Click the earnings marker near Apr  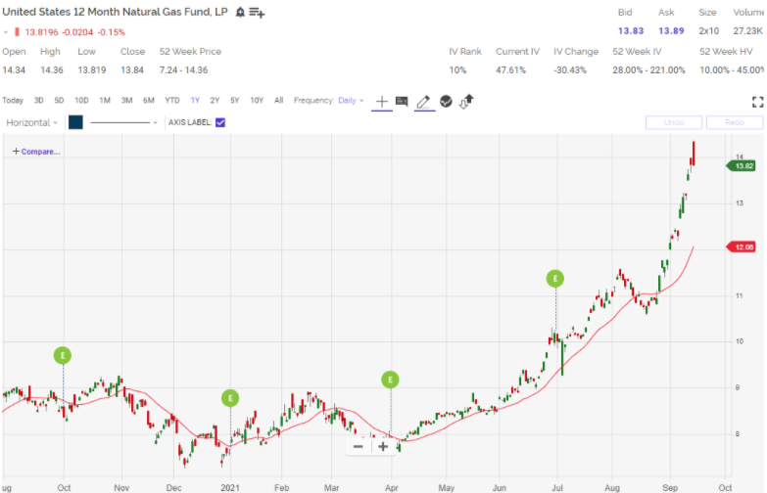[390, 380]
